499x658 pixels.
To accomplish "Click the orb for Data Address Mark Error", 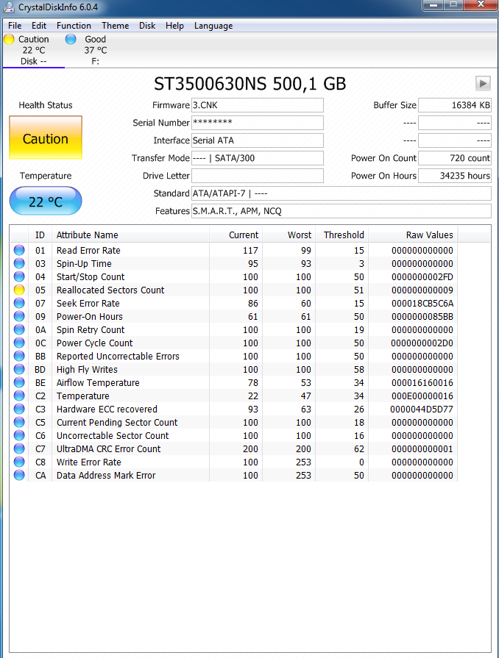I will 19,475.
